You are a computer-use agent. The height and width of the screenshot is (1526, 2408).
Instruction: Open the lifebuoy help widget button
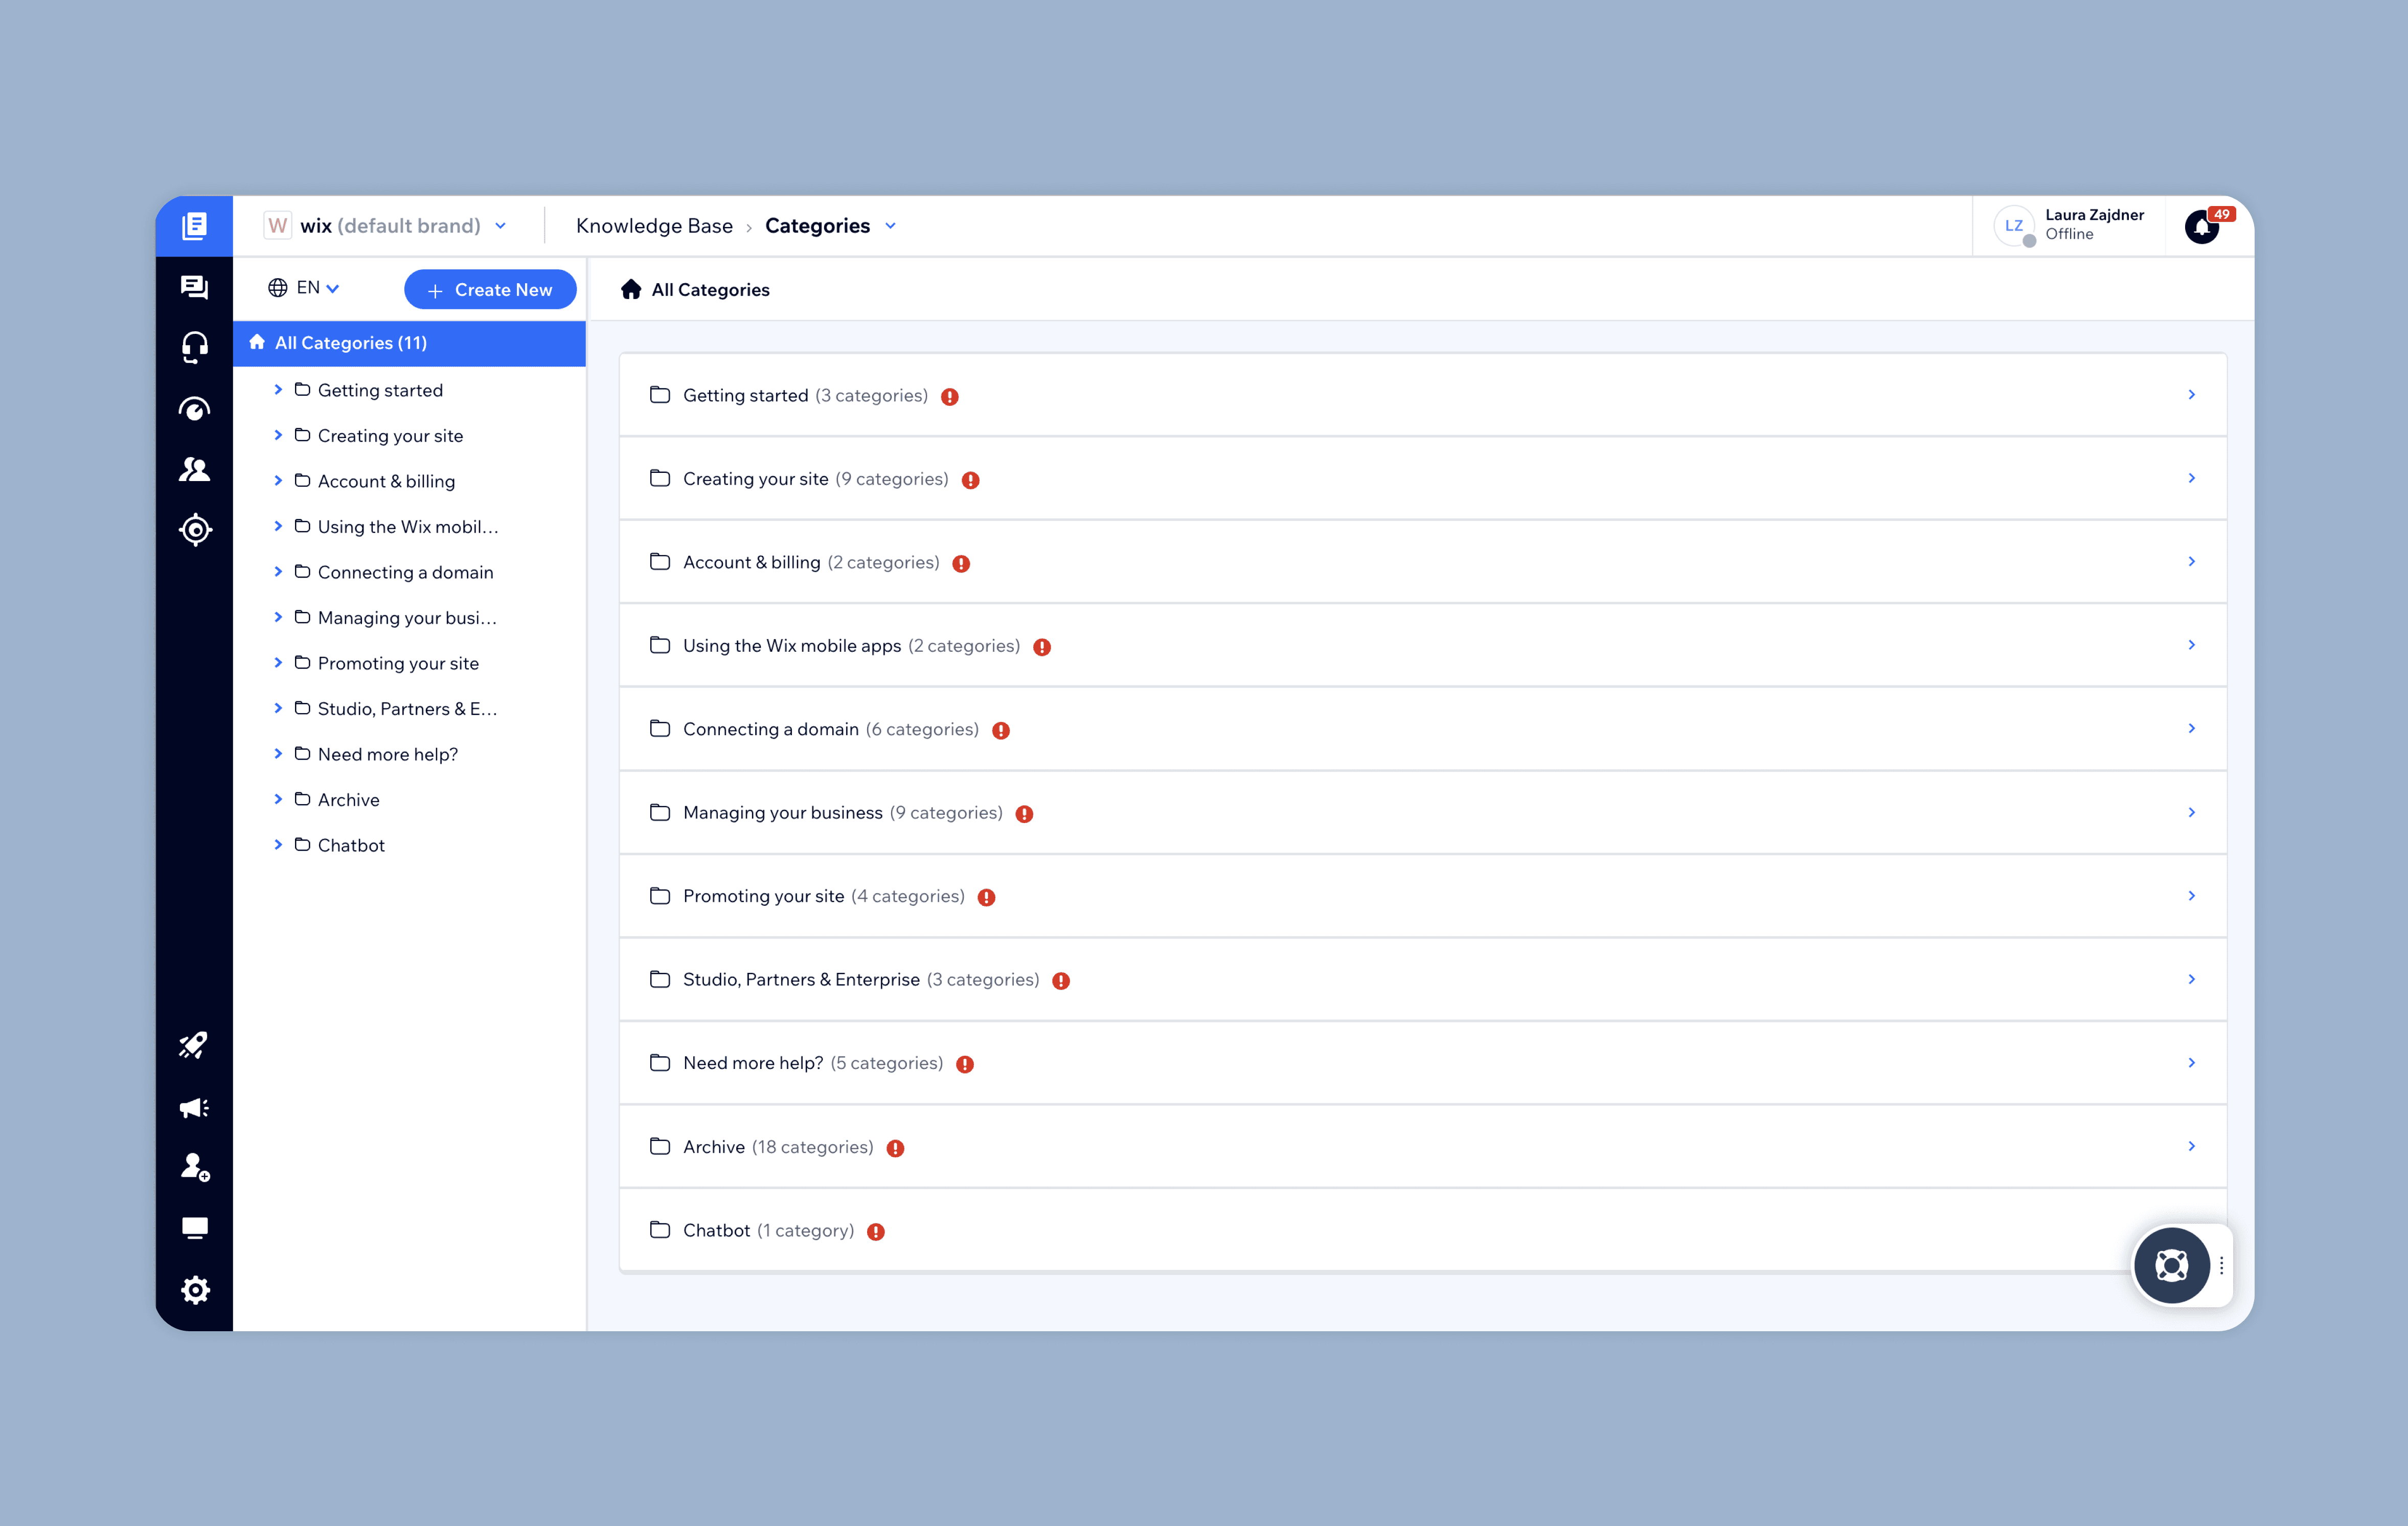pos(2171,1265)
